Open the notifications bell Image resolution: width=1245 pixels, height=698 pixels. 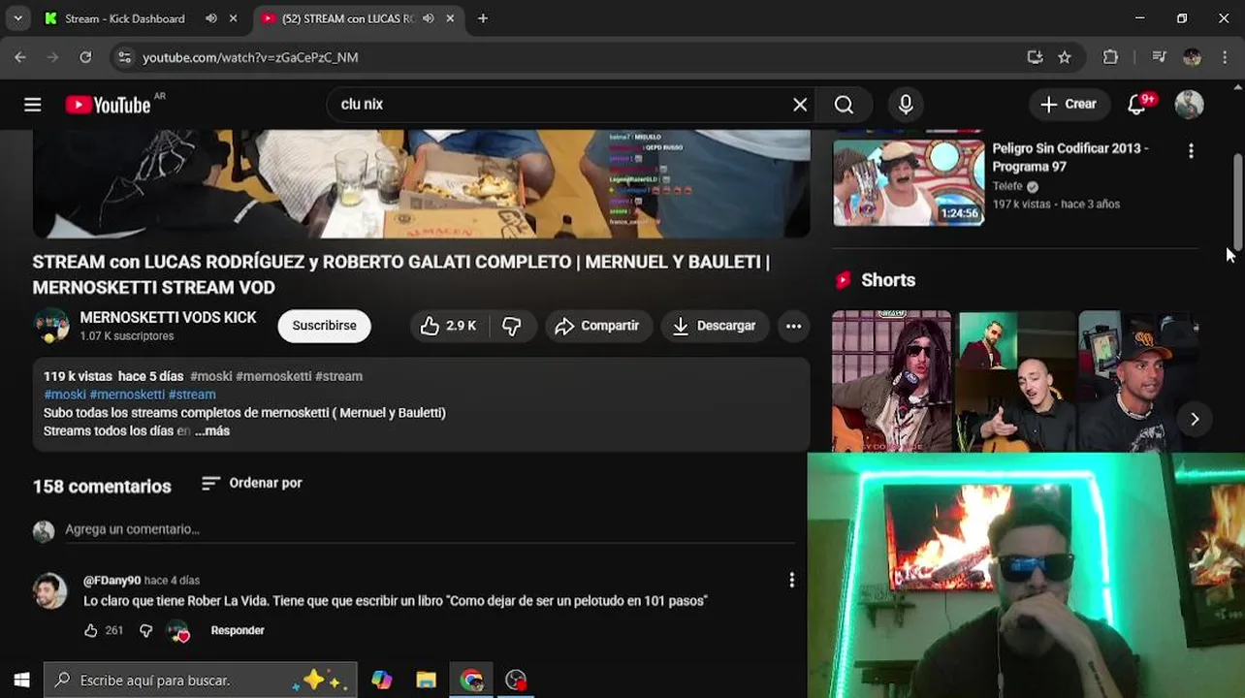coord(1137,105)
